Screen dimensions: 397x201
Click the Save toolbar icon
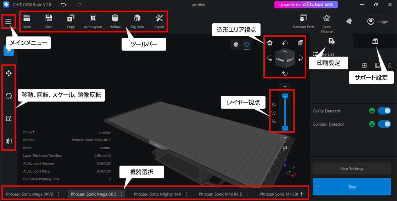tap(49, 22)
